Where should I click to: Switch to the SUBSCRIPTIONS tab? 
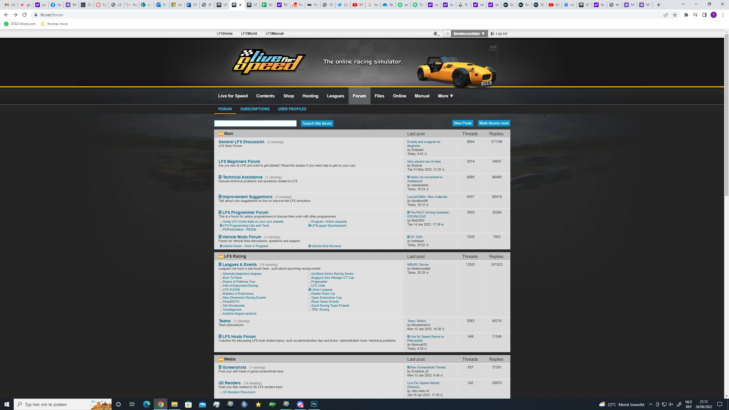click(255, 109)
